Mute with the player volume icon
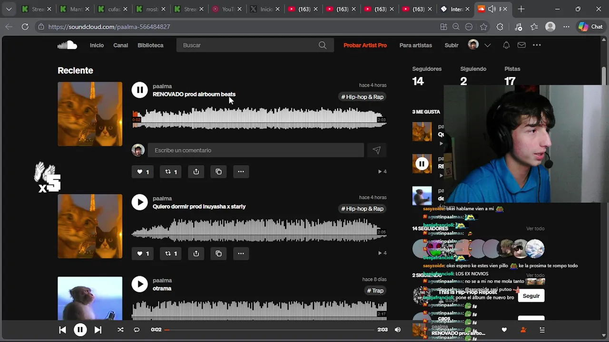The width and height of the screenshot is (609, 342). click(397, 330)
